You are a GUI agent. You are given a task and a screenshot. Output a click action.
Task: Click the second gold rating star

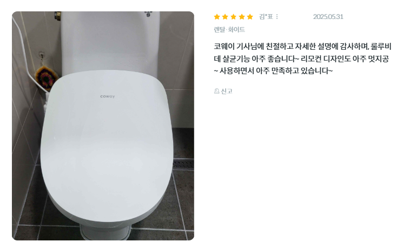click(x=225, y=17)
